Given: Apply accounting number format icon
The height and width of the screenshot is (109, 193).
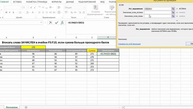Looking at the screenshot, I should tap(66, 12).
